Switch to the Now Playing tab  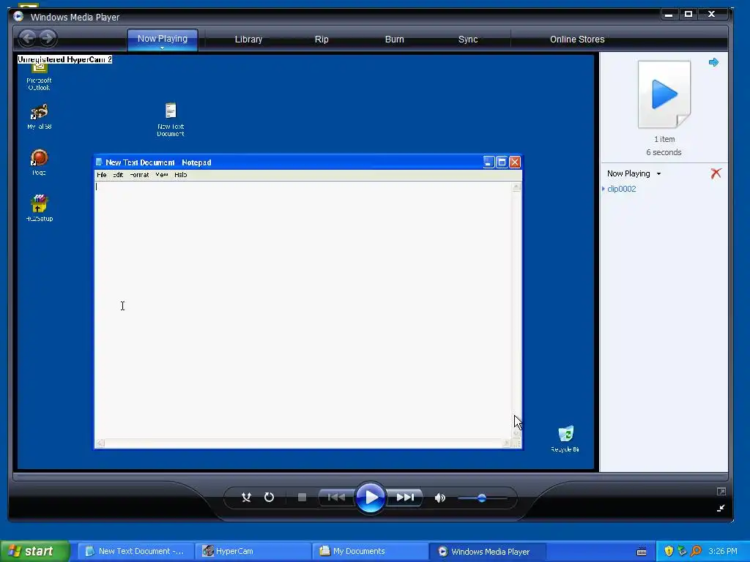tap(162, 38)
